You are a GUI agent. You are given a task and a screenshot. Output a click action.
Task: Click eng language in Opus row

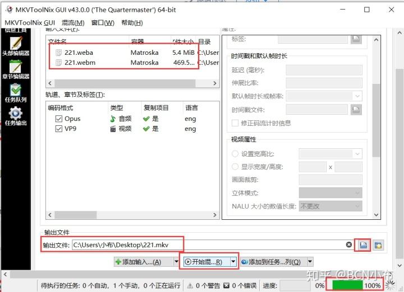(x=190, y=119)
